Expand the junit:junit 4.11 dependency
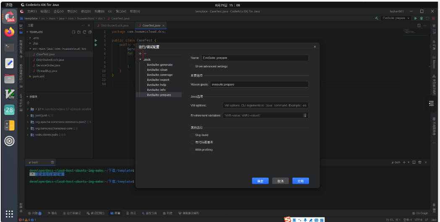Screen dimensions: 440x222 coord(28,115)
